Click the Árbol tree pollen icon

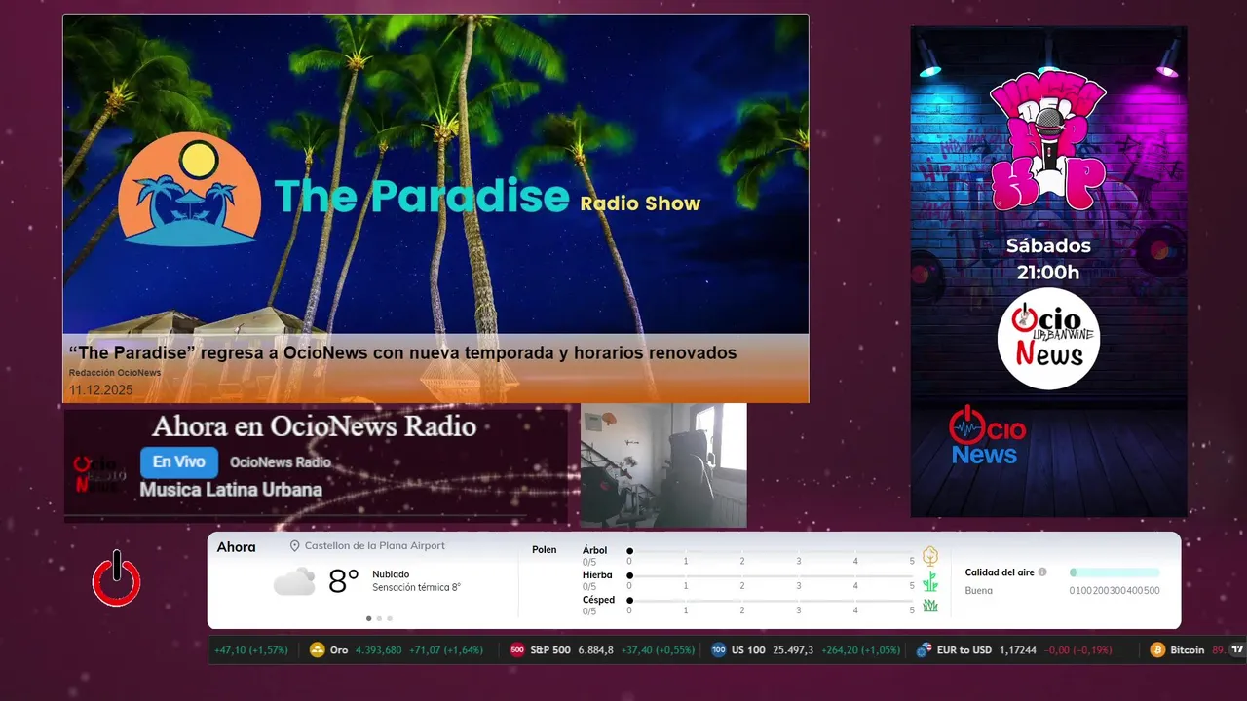(x=930, y=556)
